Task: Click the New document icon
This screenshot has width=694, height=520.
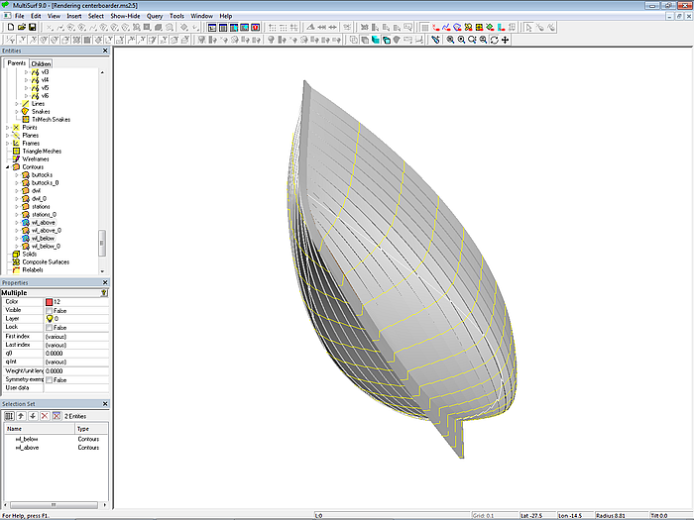Action: point(9,27)
